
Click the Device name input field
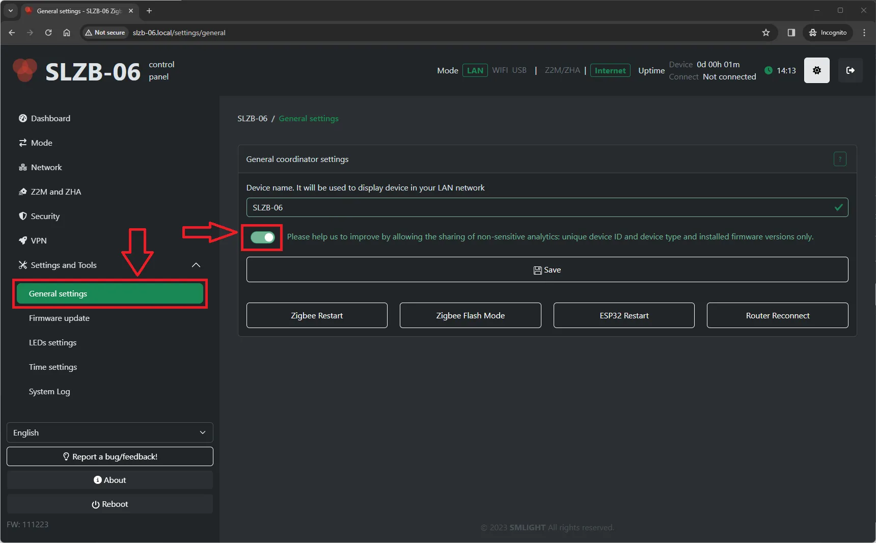[540, 207]
